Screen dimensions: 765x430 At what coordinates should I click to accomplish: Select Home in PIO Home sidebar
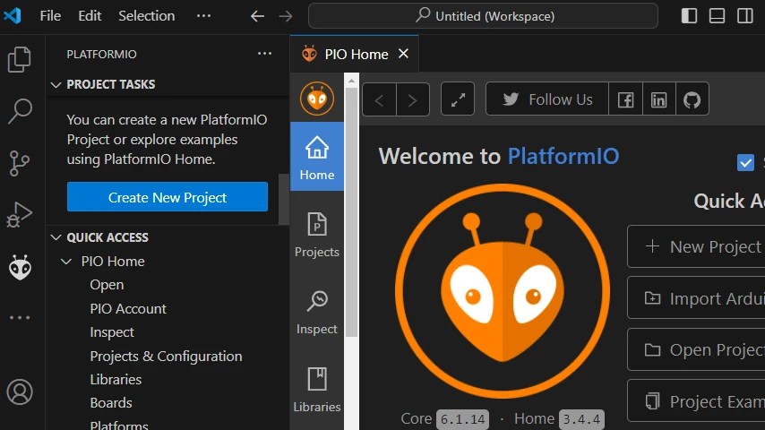point(317,157)
